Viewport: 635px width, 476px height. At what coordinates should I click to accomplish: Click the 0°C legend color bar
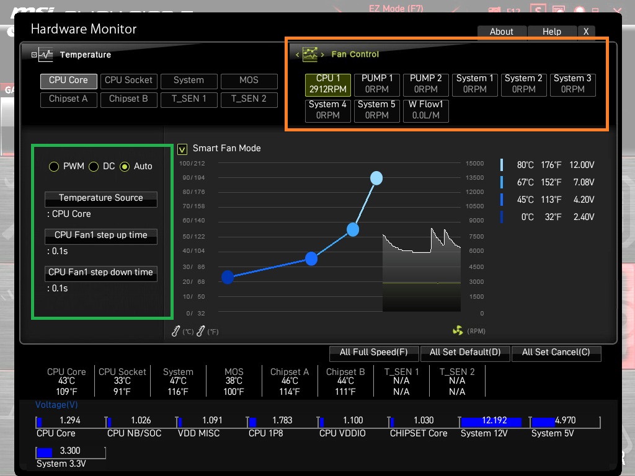[x=502, y=217]
